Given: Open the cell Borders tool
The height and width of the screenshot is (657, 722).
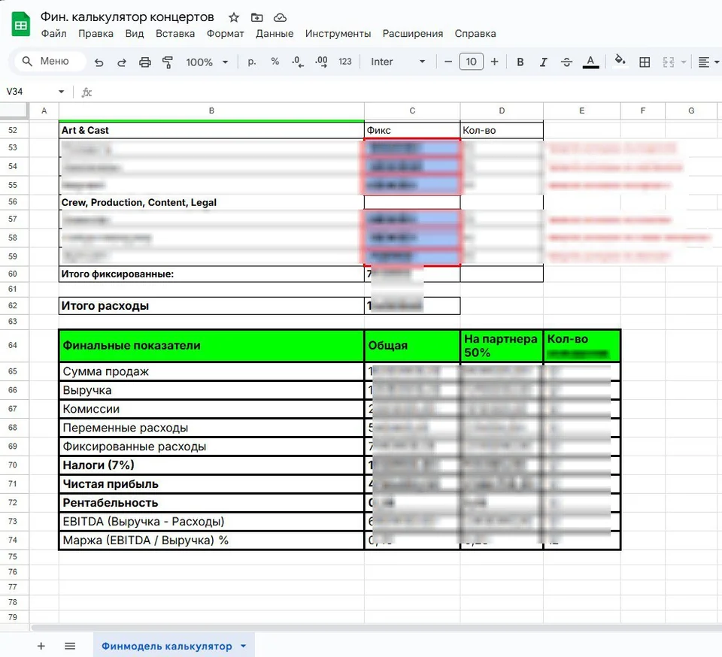Looking at the screenshot, I should pos(645,62).
